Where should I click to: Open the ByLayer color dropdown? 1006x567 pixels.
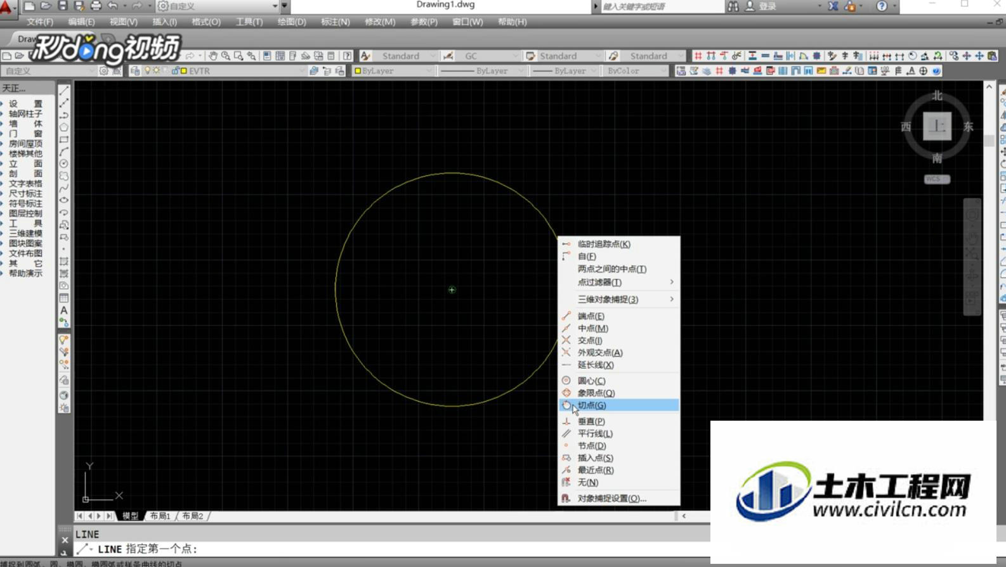tap(392, 71)
